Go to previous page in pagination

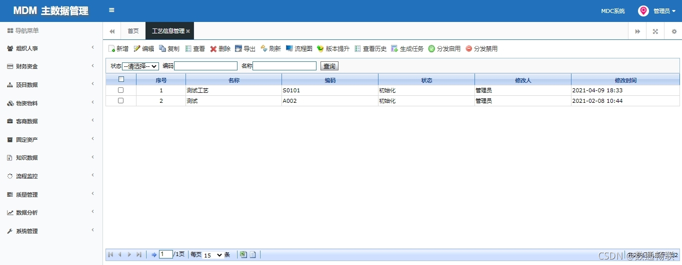[x=119, y=255]
